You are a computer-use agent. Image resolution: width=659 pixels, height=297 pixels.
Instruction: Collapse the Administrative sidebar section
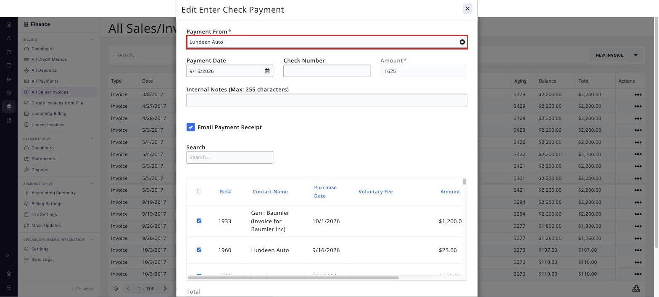(x=92, y=184)
